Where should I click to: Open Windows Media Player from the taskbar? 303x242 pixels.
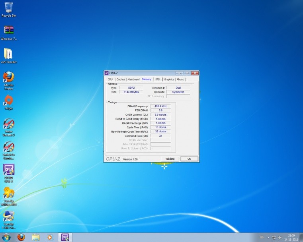pos(50,237)
